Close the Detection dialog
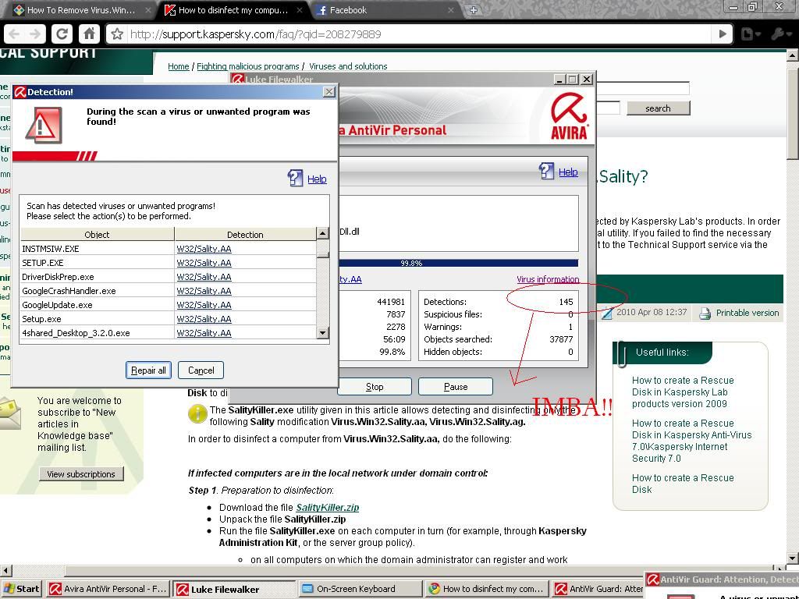 pyautogui.click(x=329, y=92)
